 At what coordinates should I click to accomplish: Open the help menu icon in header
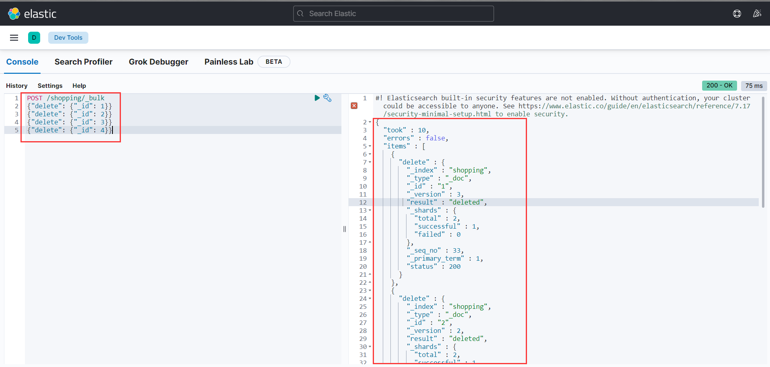tap(737, 14)
